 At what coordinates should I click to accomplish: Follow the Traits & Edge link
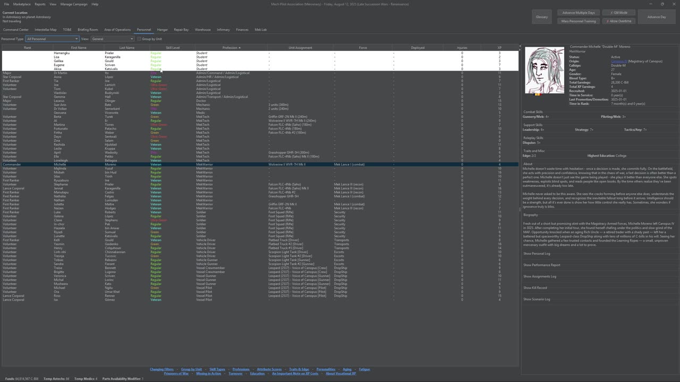[299, 369]
